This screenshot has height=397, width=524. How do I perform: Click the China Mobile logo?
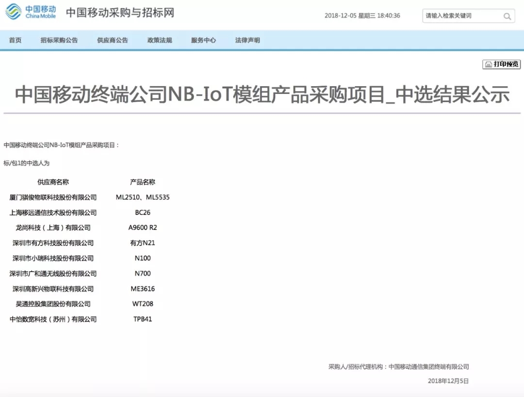click(x=31, y=12)
